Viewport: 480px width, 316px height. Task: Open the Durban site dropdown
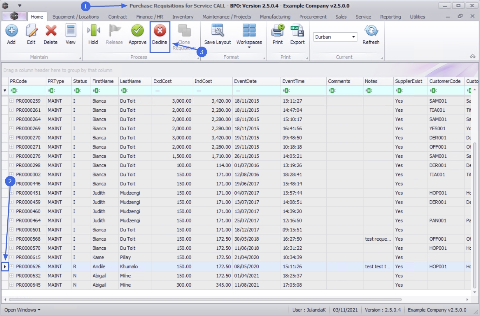pos(353,37)
